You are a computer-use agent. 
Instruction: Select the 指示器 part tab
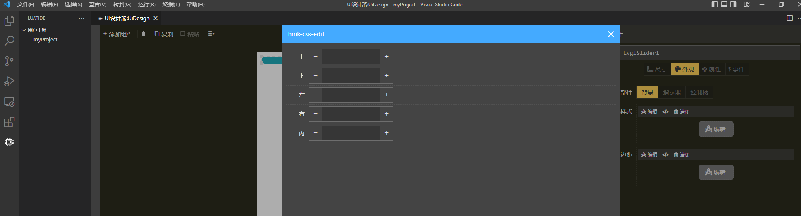[x=672, y=92]
